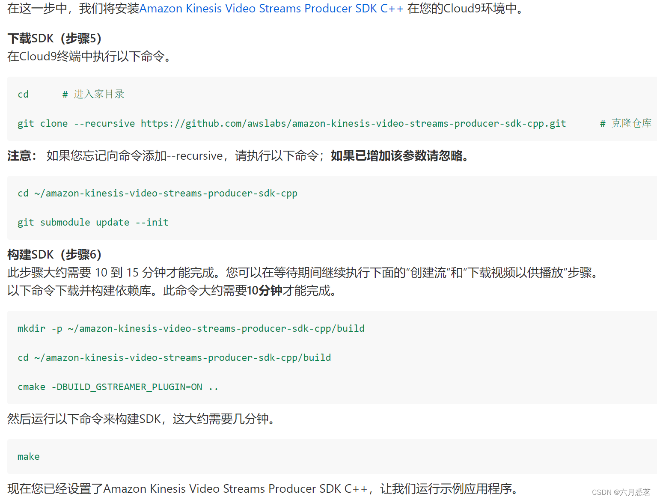This screenshot has width=657, height=500.
Task: Click the 'git submodule update --init' command
Action: 93,223
